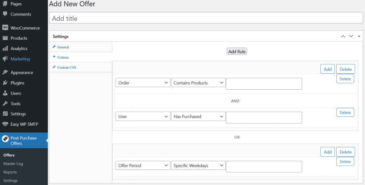Click the Marketing megaphone icon
The height and width of the screenshot is (185, 365).
[5, 59]
